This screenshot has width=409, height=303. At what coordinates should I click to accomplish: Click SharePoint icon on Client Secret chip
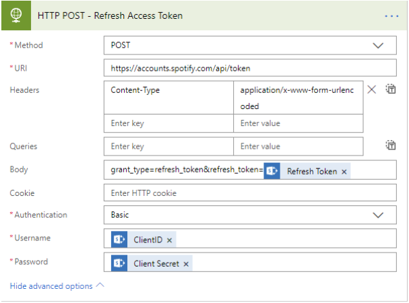point(119,263)
